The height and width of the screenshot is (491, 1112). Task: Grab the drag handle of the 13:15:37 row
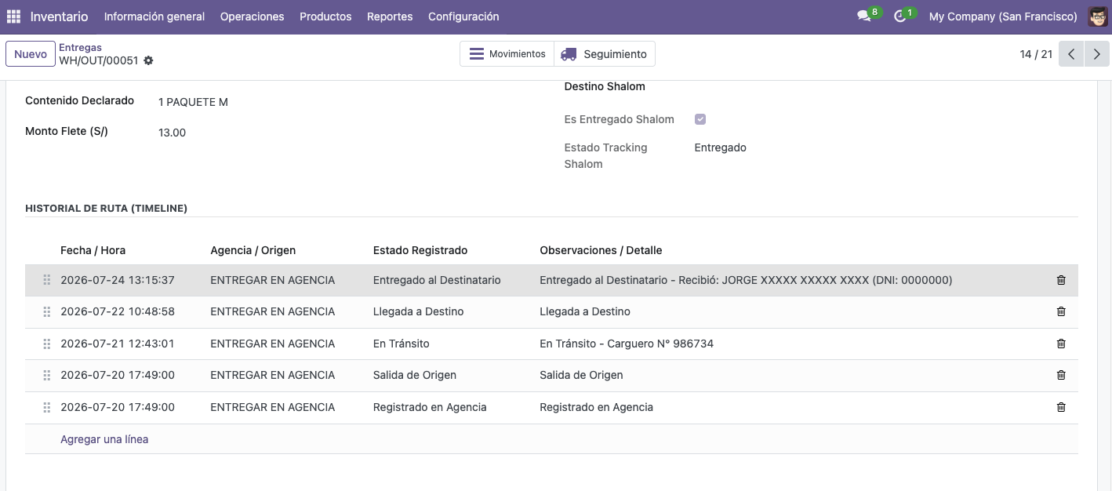click(x=46, y=280)
